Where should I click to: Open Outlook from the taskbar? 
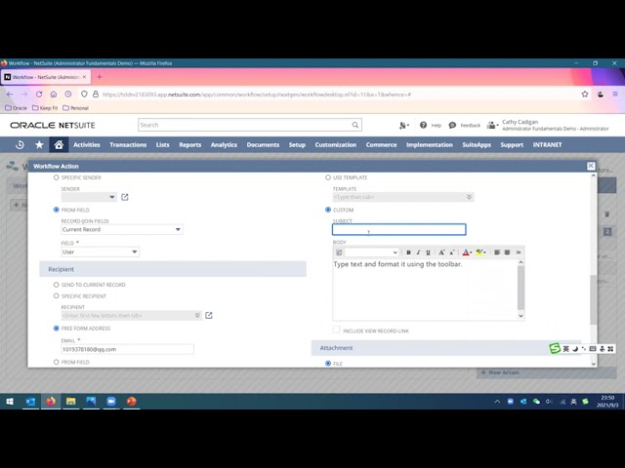(30, 402)
